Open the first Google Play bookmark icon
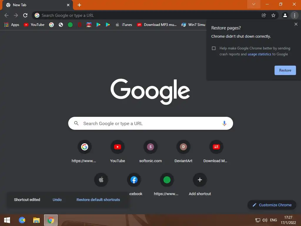301x226 pixels. pos(98,25)
